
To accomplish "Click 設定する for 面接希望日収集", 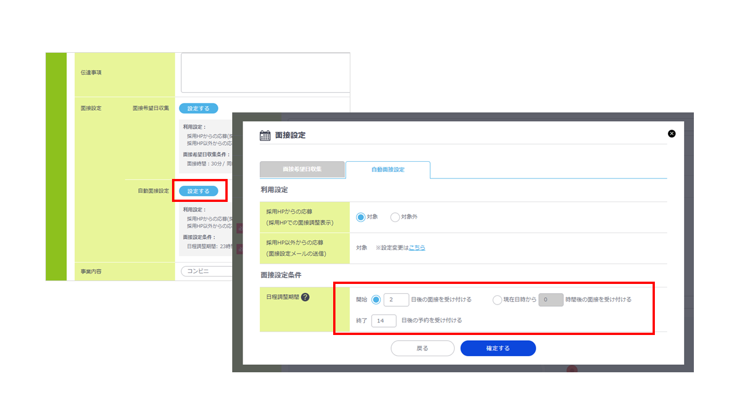I will (x=198, y=108).
